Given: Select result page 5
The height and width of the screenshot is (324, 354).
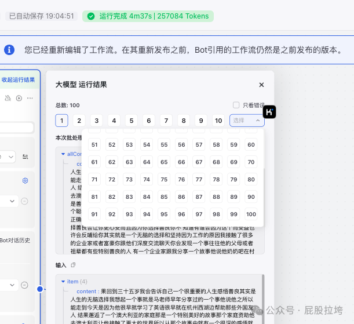Looking at the screenshot, I should tap(132, 121).
